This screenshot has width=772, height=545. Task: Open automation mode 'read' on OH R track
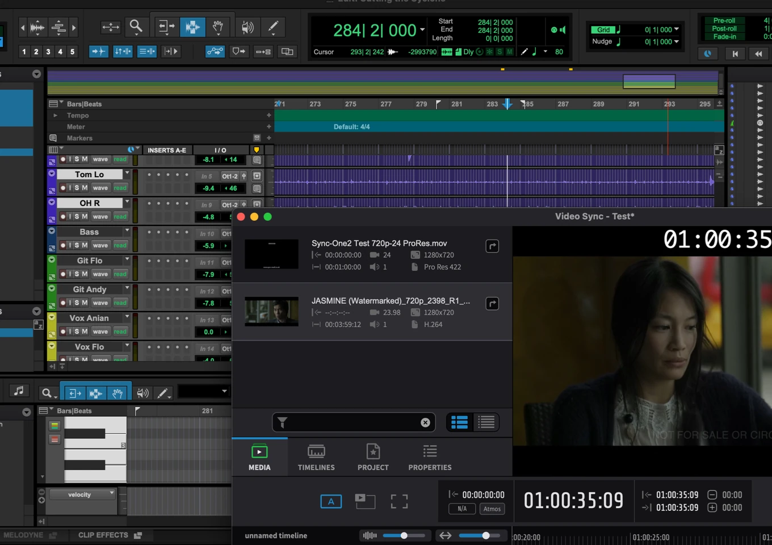tap(120, 216)
